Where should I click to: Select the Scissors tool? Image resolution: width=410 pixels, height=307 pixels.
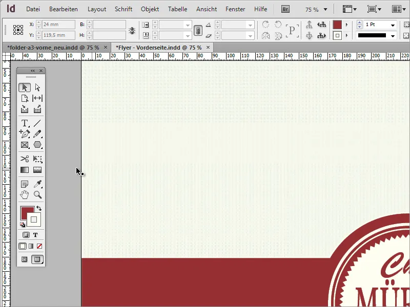(x=25, y=159)
